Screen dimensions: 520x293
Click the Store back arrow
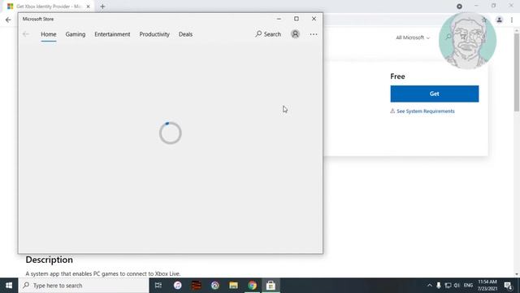point(26,34)
